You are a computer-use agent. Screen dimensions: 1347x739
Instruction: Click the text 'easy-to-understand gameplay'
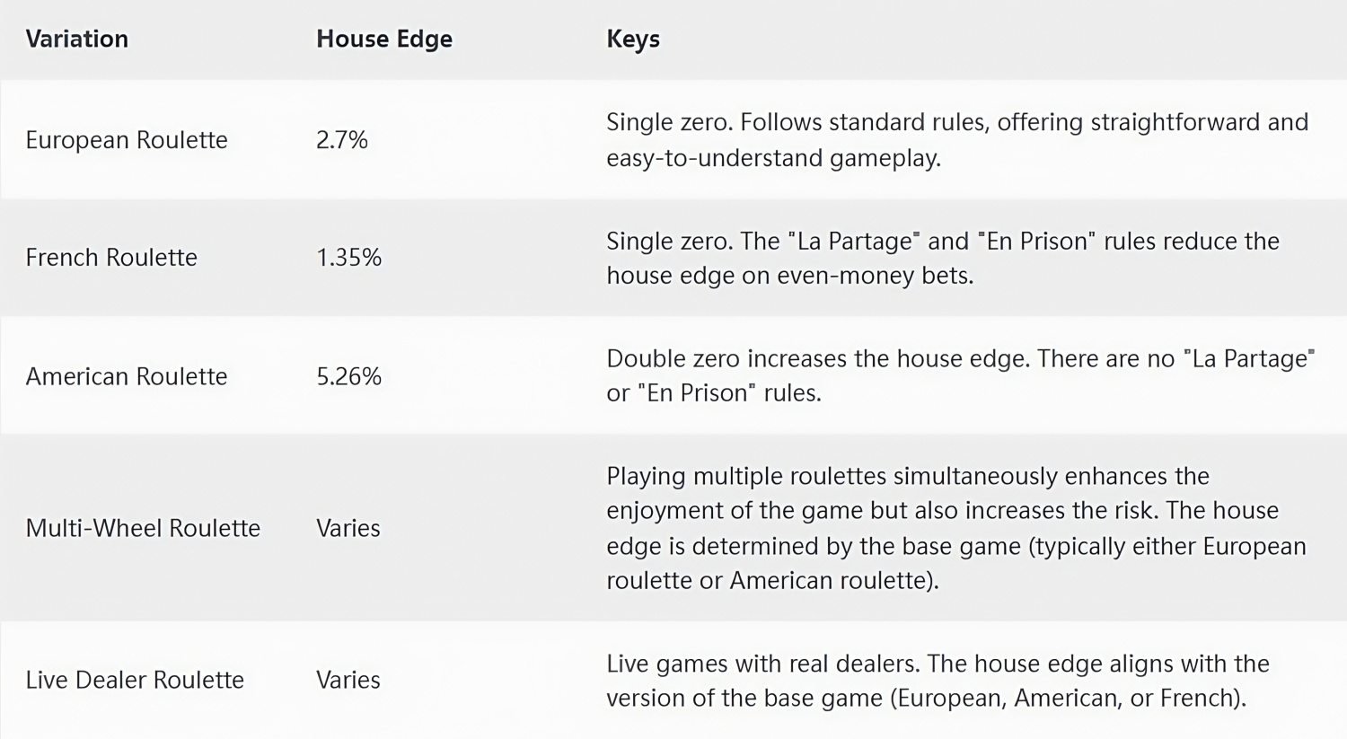(x=771, y=158)
